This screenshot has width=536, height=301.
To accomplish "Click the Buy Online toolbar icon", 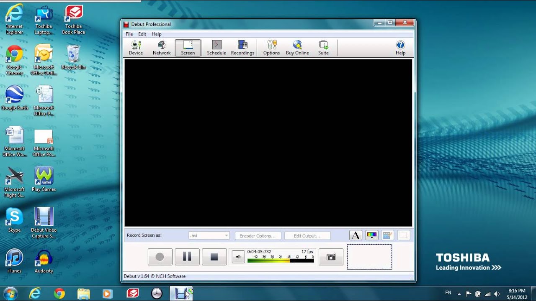I will pos(297,48).
